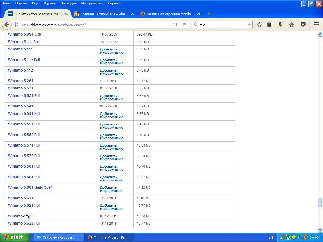Open Winamp 5.601 Build 3091 link
Screen dimensions: 323x242
tap(30, 187)
